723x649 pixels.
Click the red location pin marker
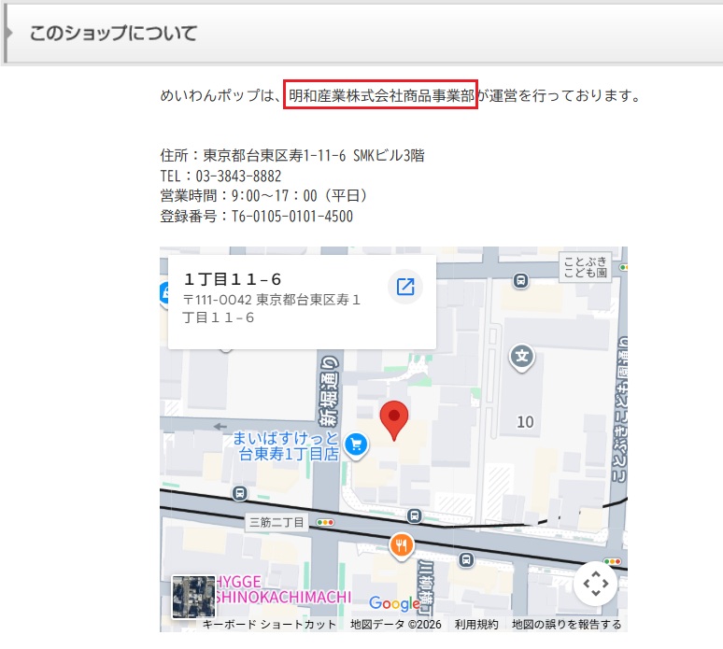394,420
